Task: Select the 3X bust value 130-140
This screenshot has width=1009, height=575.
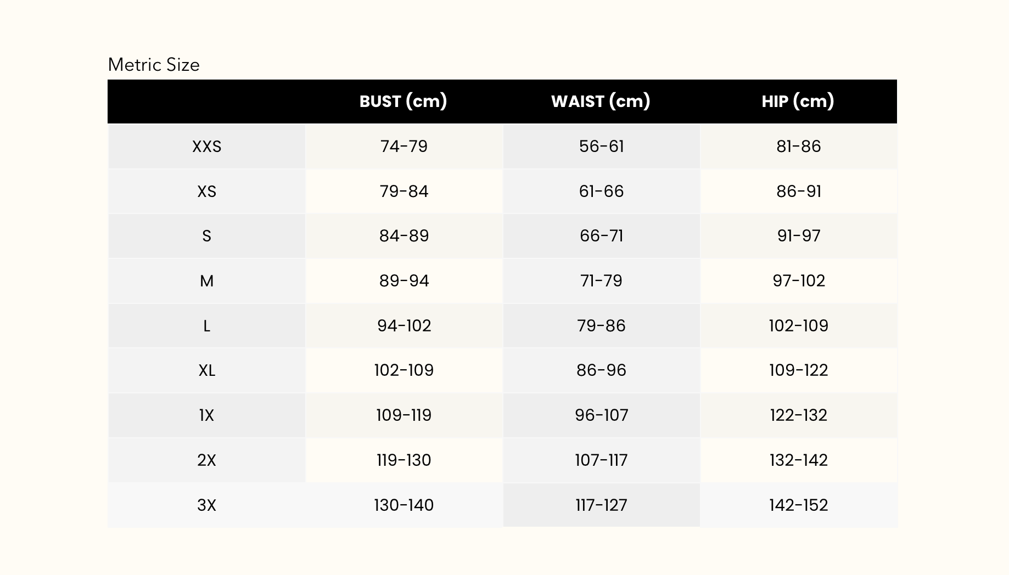Action: tap(404, 505)
